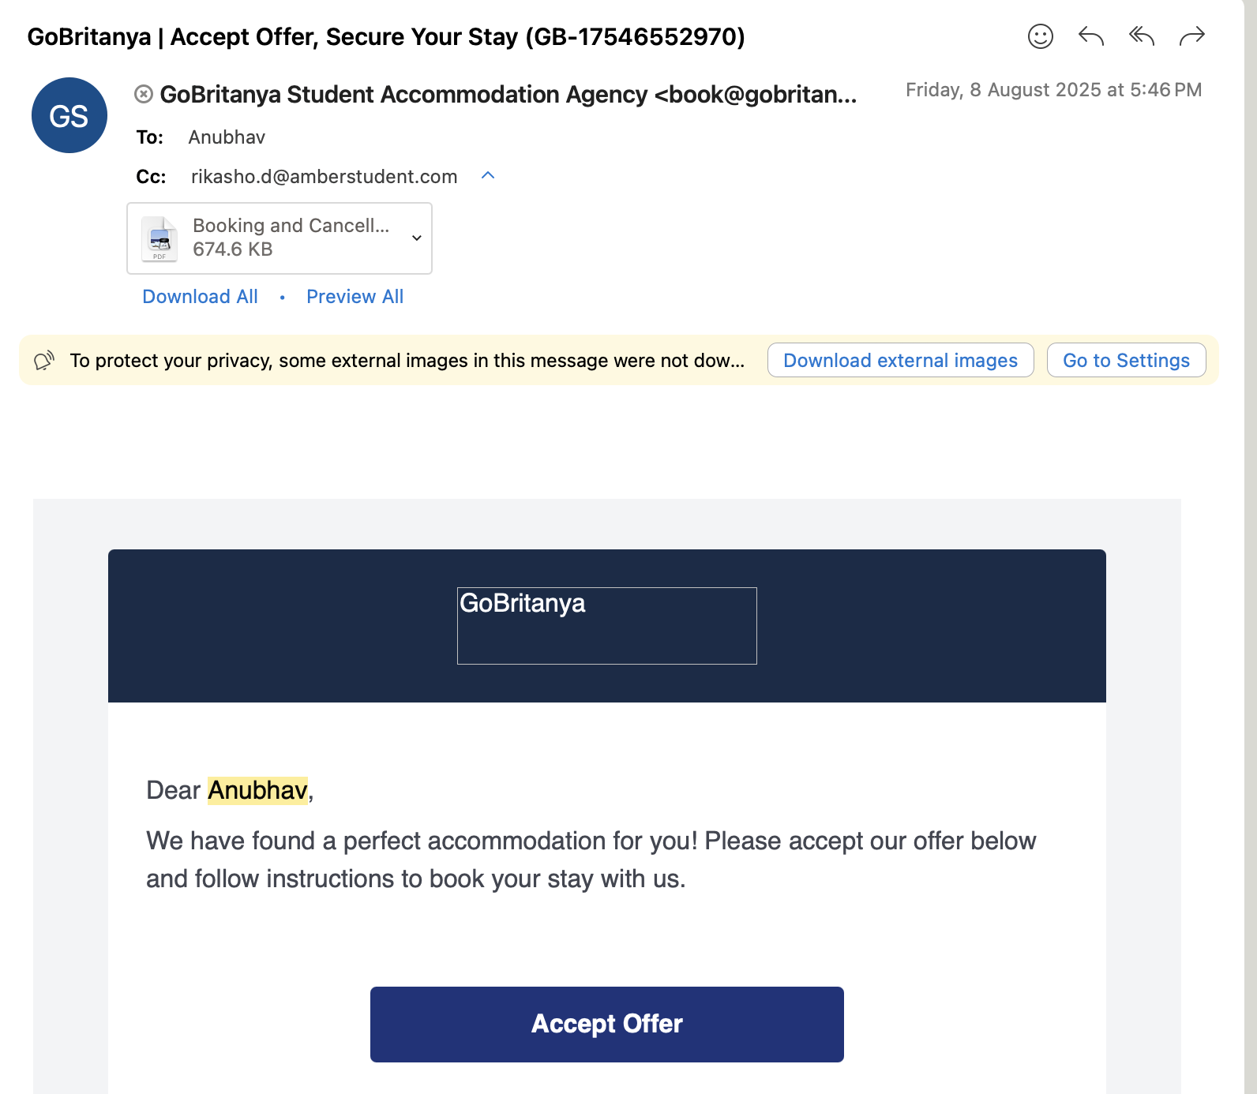Image resolution: width=1257 pixels, height=1094 pixels.
Task: Click the GoBritanya logo image placeholder
Action: (x=606, y=625)
